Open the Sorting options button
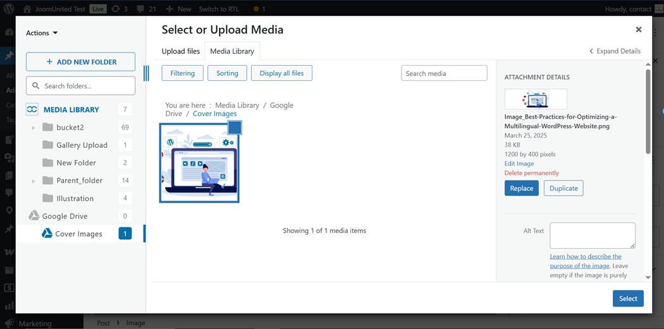The image size is (664, 329). click(227, 73)
